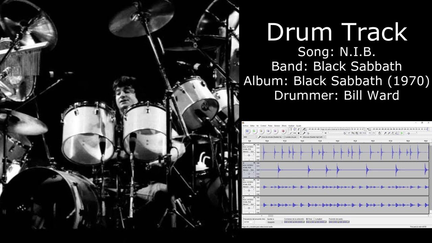Select the Zoom magnifier tool
The width and height of the screenshot is (432, 243).
291,133
